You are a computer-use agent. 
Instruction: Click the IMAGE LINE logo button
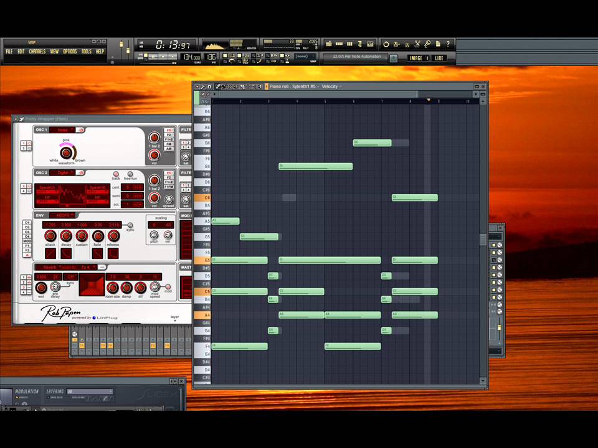[x=426, y=58]
